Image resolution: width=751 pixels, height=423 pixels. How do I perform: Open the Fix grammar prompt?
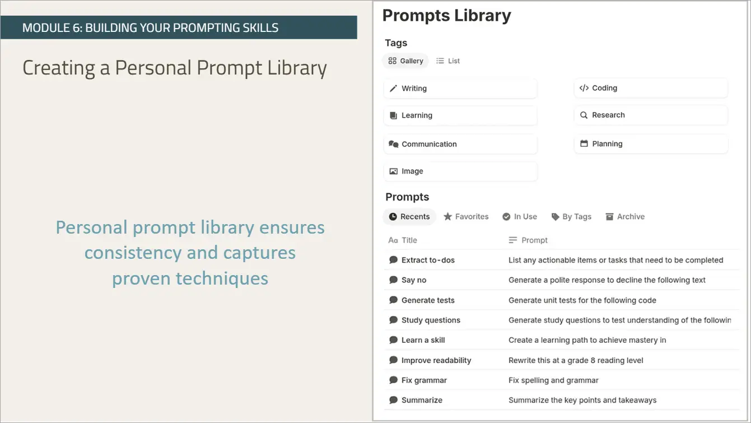[424, 380]
